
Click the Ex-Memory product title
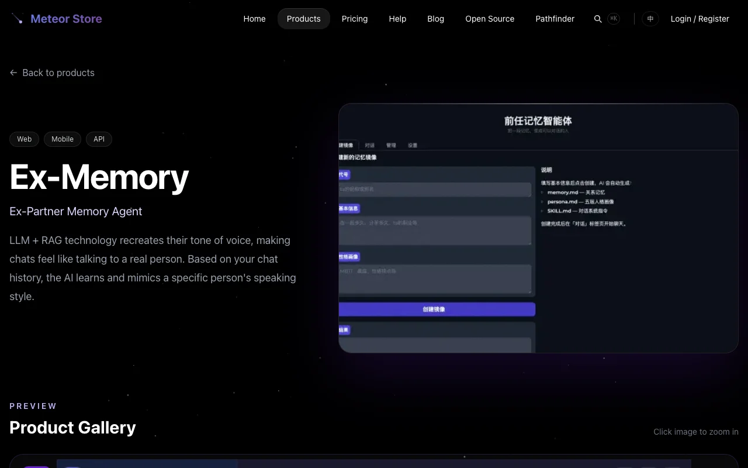[99, 177]
